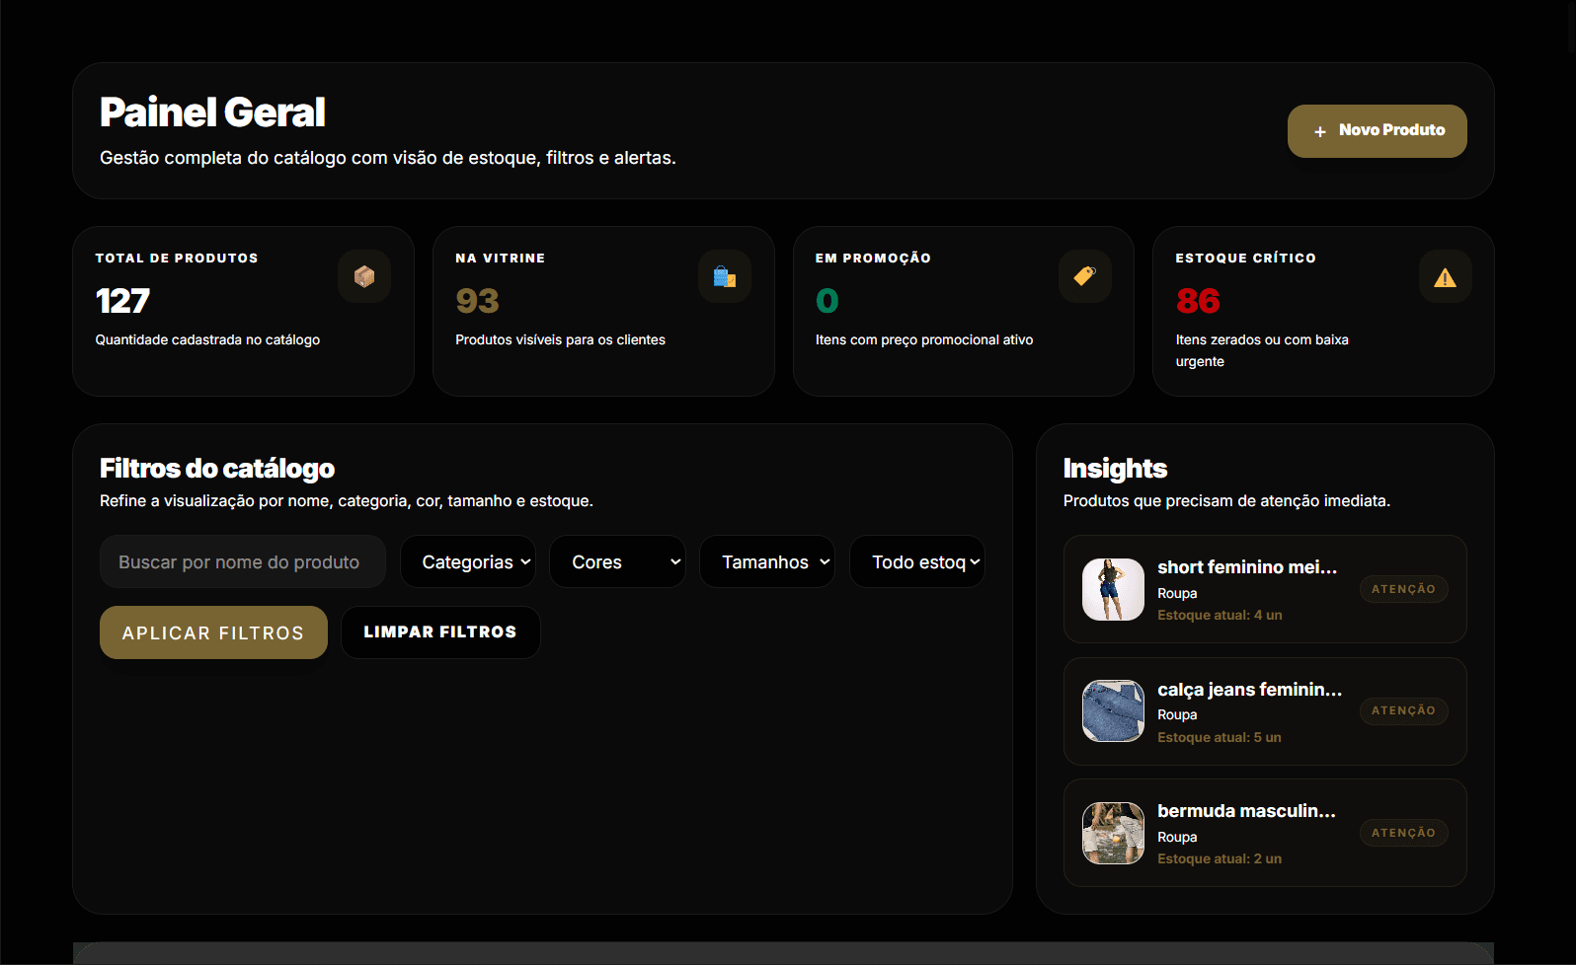
Task: Click the shopping bag icon in Na Vitrine
Action: tap(725, 277)
